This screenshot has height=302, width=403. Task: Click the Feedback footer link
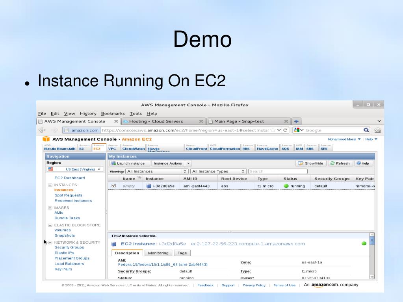click(x=205, y=285)
